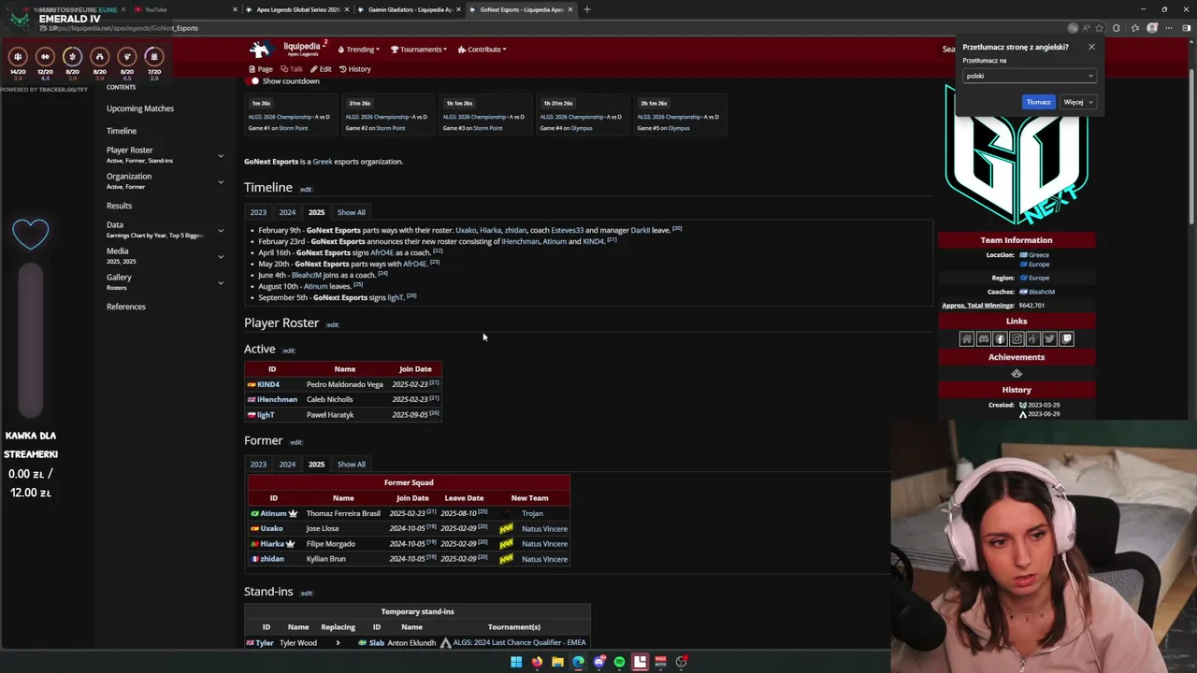Screen dimensions: 1197x673
Task: Open a new browser tab
Action: click(587, 9)
